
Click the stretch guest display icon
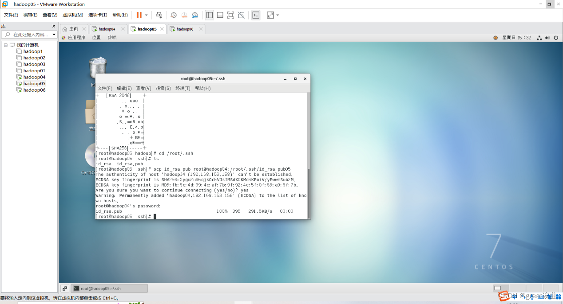tap(270, 15)
